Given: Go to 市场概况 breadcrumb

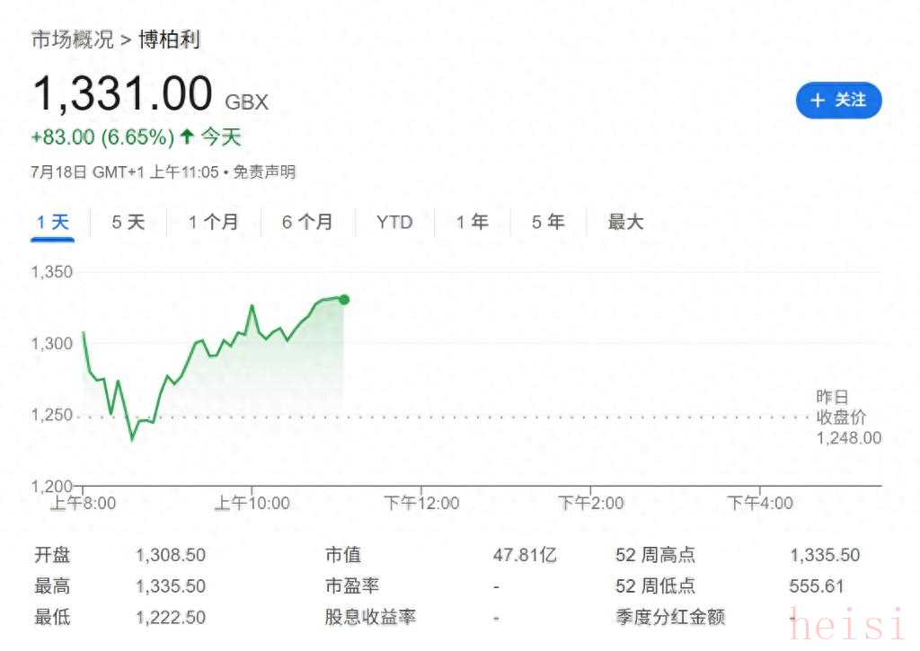Looking at the screenshot, I should pyautogui.click(x=72, y=40).
